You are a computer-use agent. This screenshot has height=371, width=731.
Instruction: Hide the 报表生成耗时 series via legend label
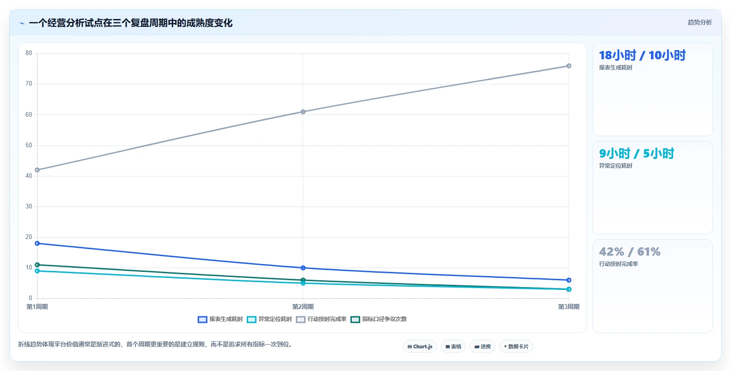(x=226, y=319)
